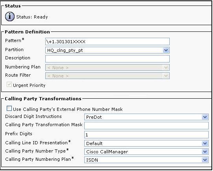
Task: Select the Calling Party Transformation Mask field
Action: click(x=146, y=125)
